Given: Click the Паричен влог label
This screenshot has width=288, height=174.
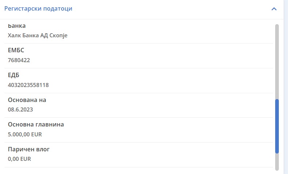Looking at the screenshot, I should tap(29, 150).
